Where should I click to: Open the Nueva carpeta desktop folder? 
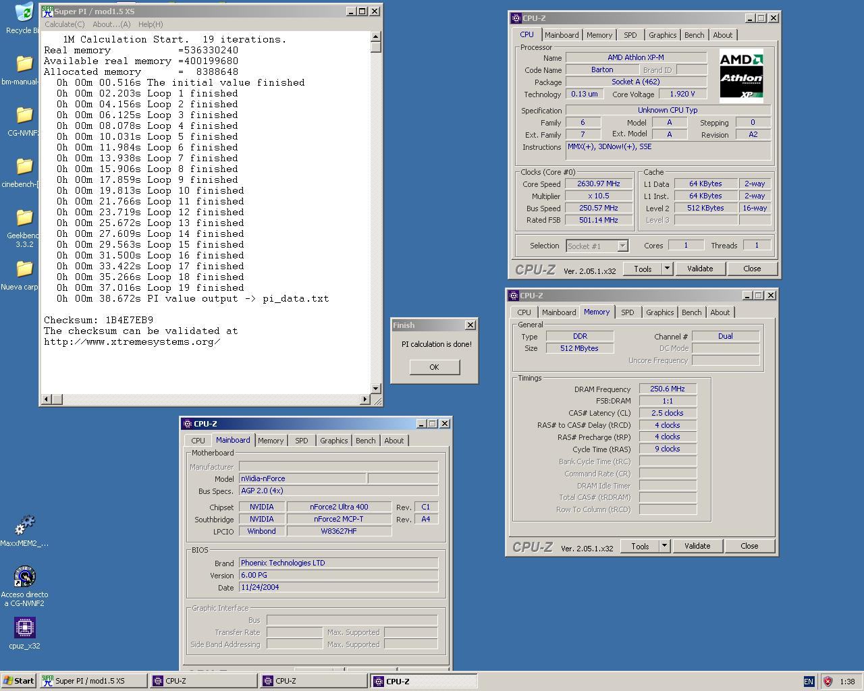(24, 269)
